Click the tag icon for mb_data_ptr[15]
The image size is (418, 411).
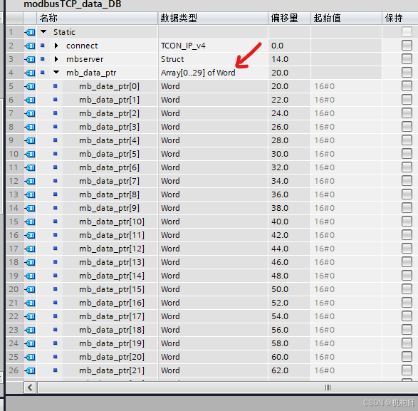[x=30, y=289]
